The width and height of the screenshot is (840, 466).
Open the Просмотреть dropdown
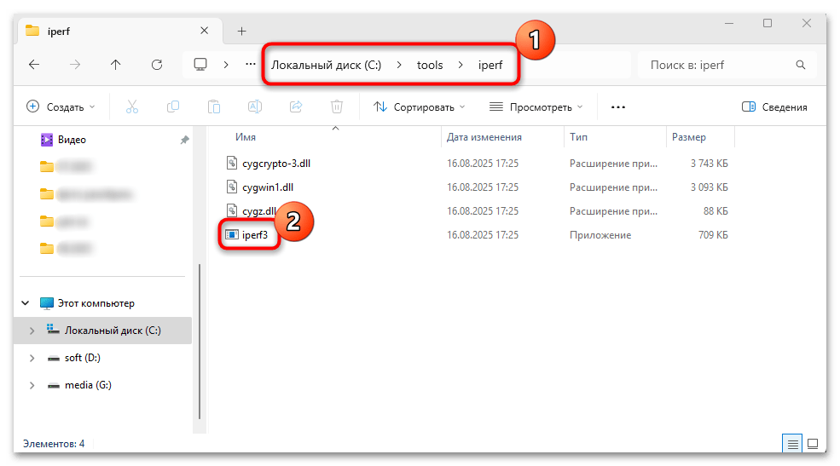536,107
